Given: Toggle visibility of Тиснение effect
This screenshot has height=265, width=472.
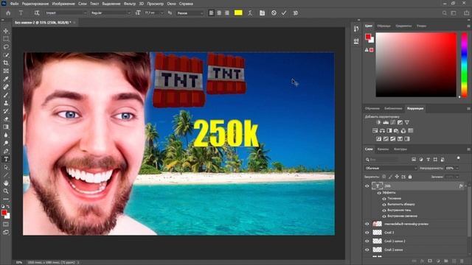Looking at the screenshot, I should (x=384, y=199).
